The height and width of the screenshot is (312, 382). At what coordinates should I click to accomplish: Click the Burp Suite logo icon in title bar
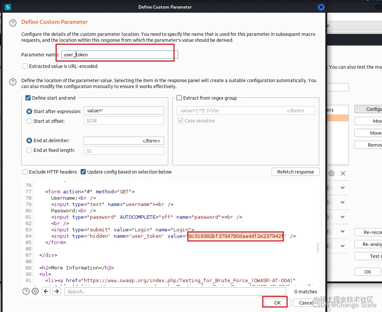click(8, 7)
